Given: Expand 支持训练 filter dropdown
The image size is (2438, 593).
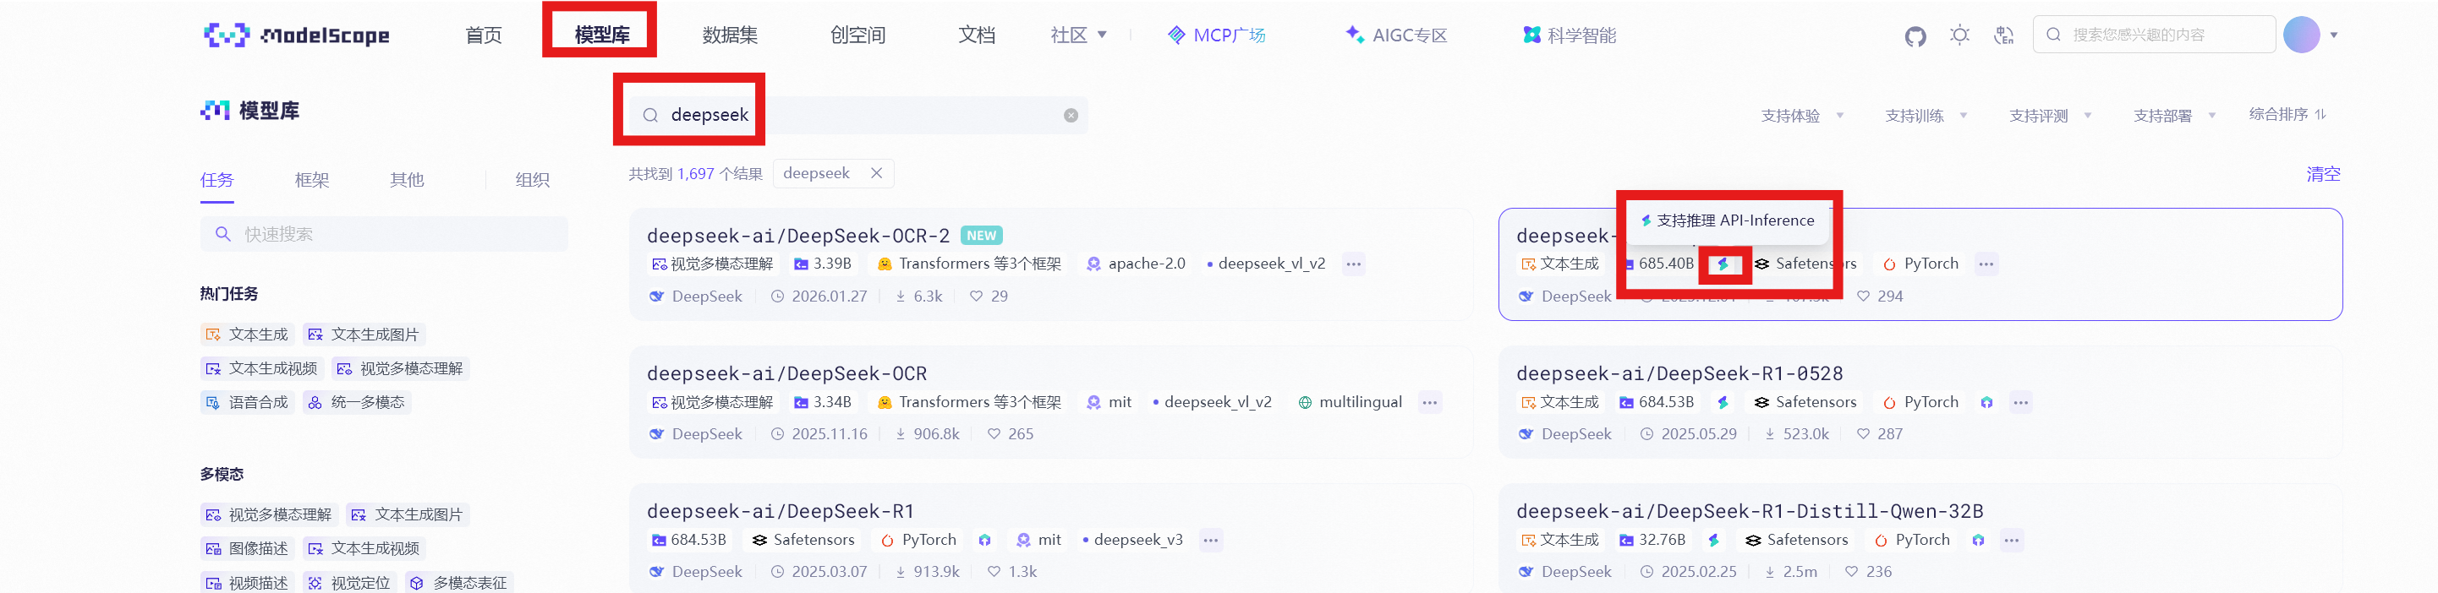Looking at the screenshot, I should coord(1926,116).
